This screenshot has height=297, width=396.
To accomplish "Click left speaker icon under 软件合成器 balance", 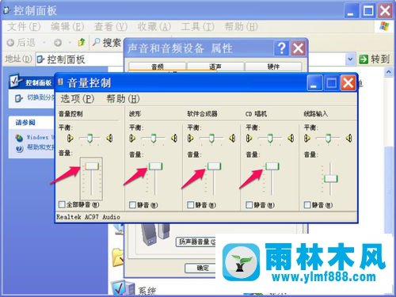I will tap(190, 138).
